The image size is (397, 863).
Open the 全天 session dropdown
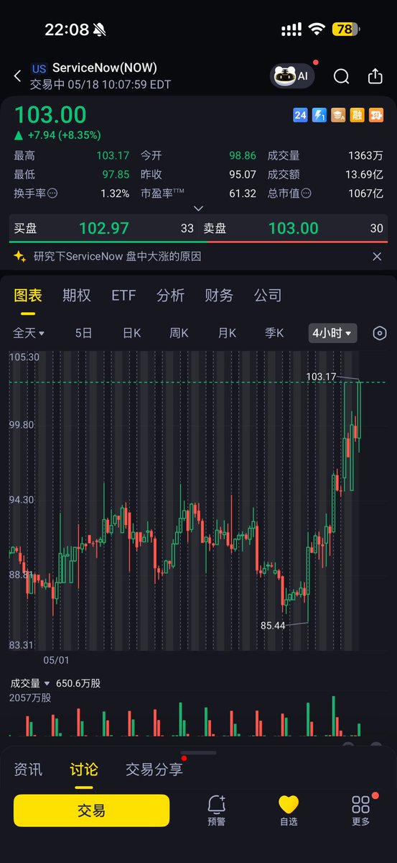(29, 333)
